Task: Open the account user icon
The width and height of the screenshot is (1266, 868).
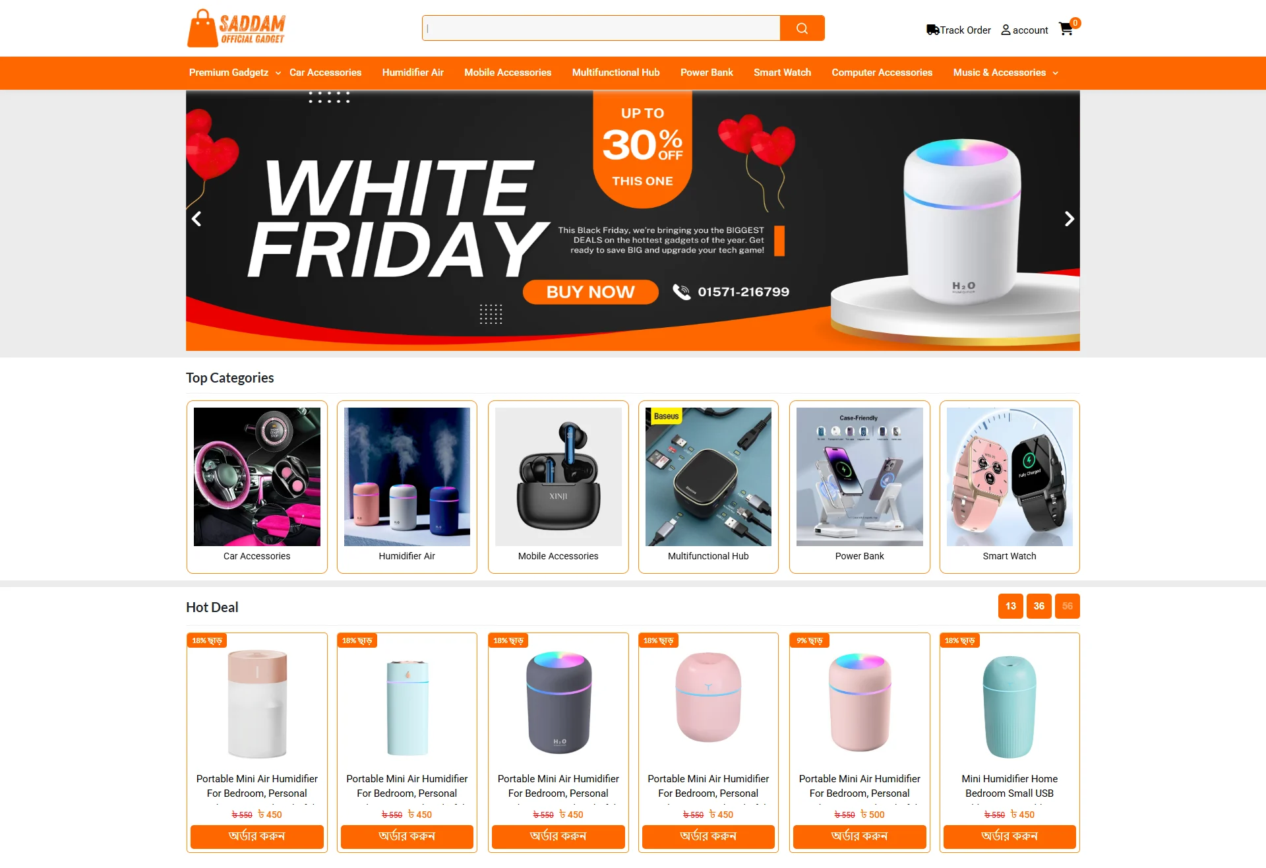Action: pyautogui.click(x=1006, y=30)
